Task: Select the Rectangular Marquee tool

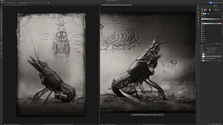Action: 1,8
